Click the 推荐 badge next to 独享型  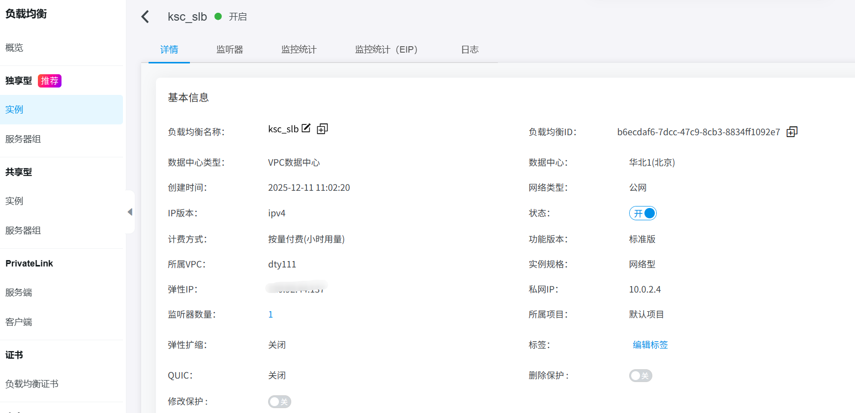point(50,81)
